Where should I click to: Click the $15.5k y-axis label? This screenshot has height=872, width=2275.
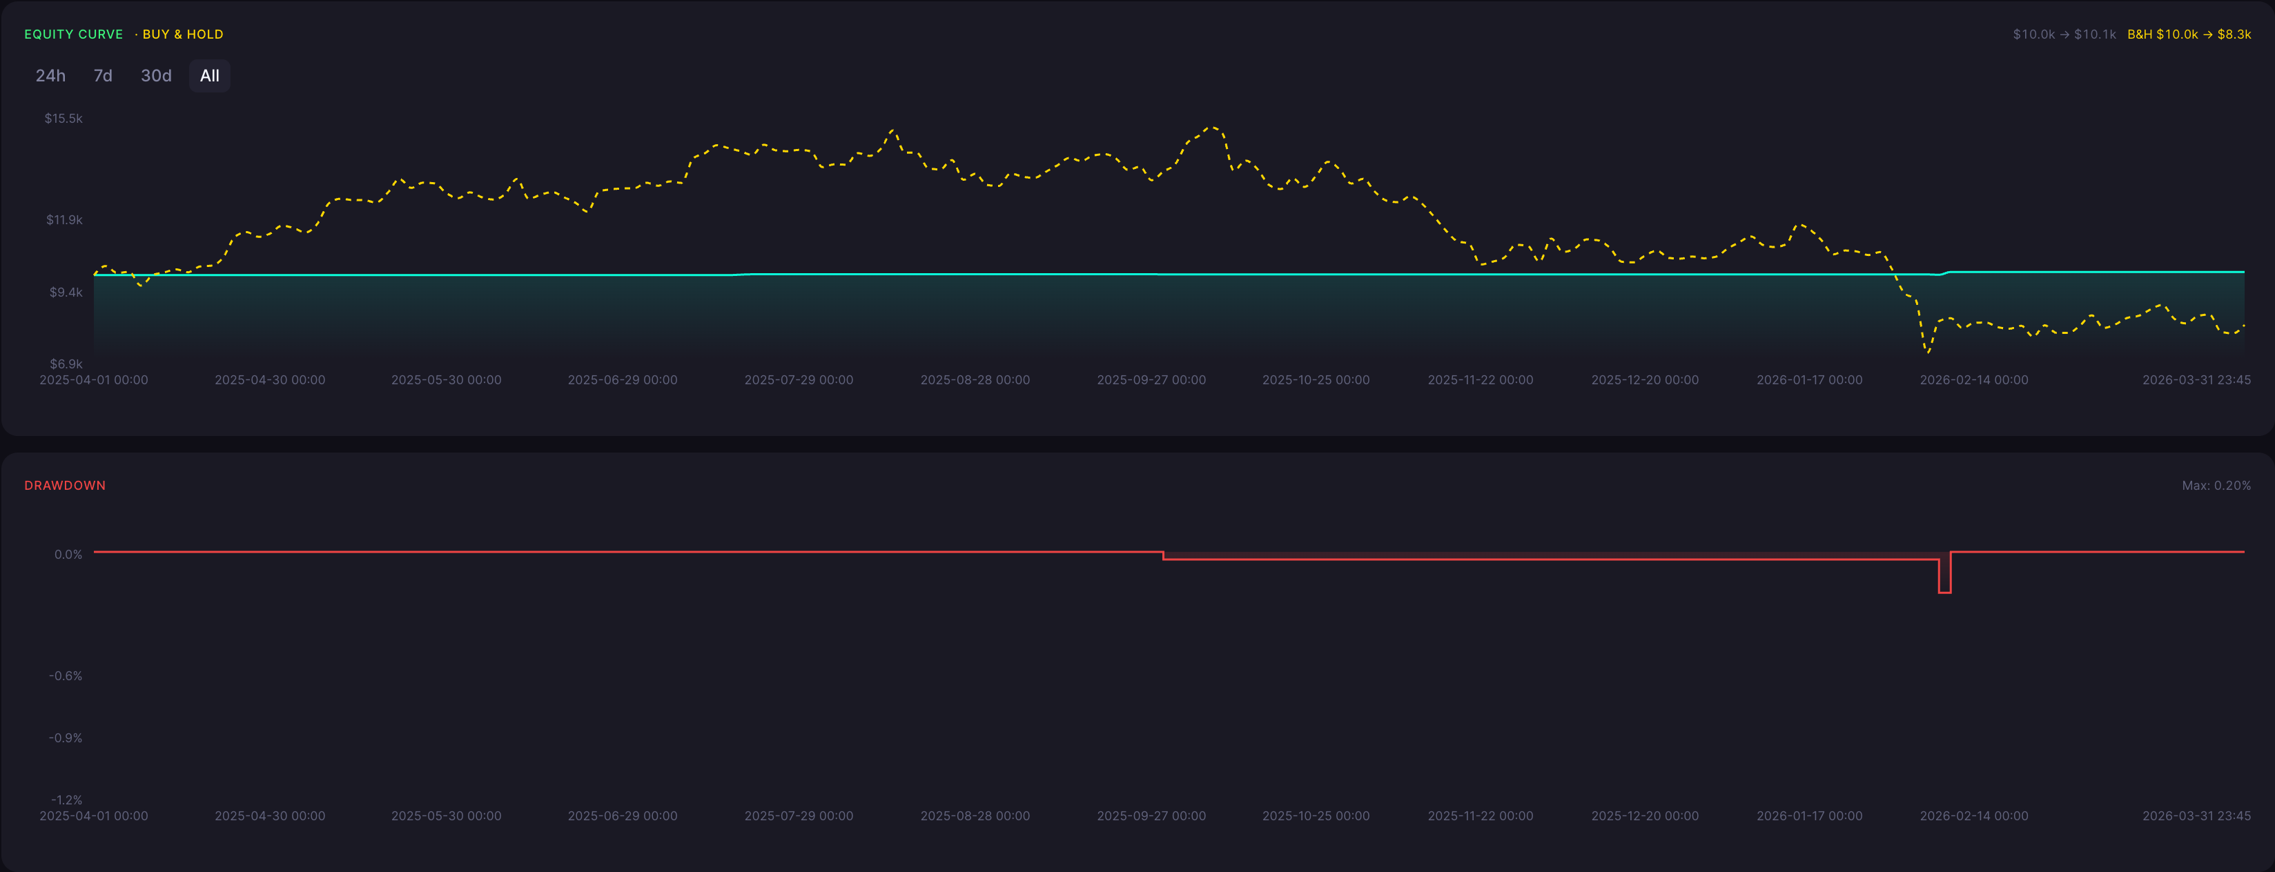[x=64, y=118]
